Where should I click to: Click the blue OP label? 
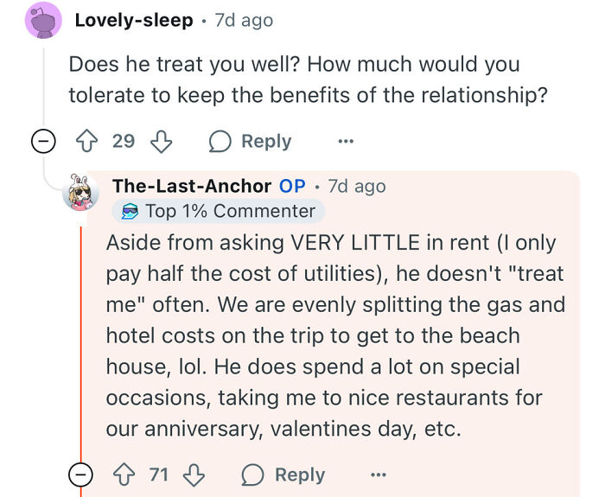[x=292, y=186]
